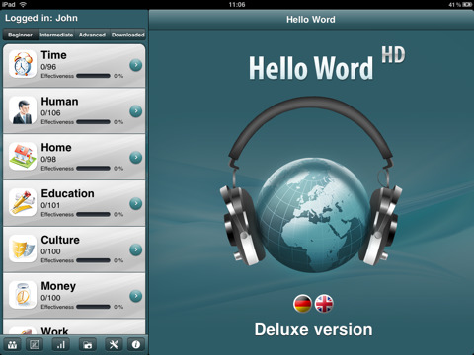Open the users icon in bottom toolbar
Screen dimensions: 474x355
pos(13,345)
